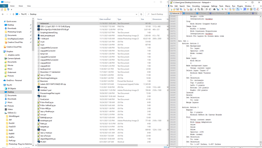Click Paste icon in Notepad++ toolbar
262x148 pixels.
(202, 9)
